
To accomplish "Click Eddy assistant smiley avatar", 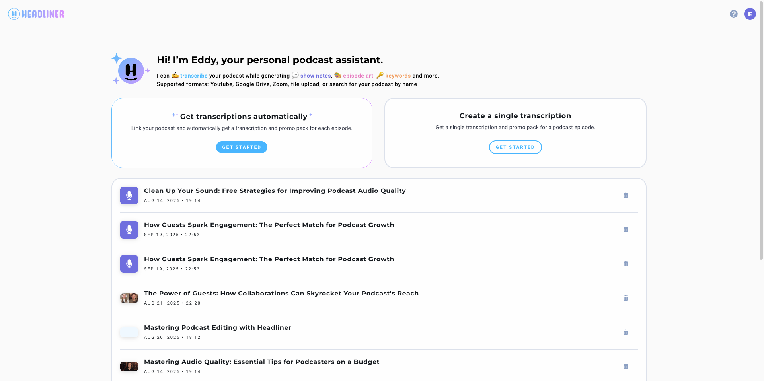I will 131,71.
